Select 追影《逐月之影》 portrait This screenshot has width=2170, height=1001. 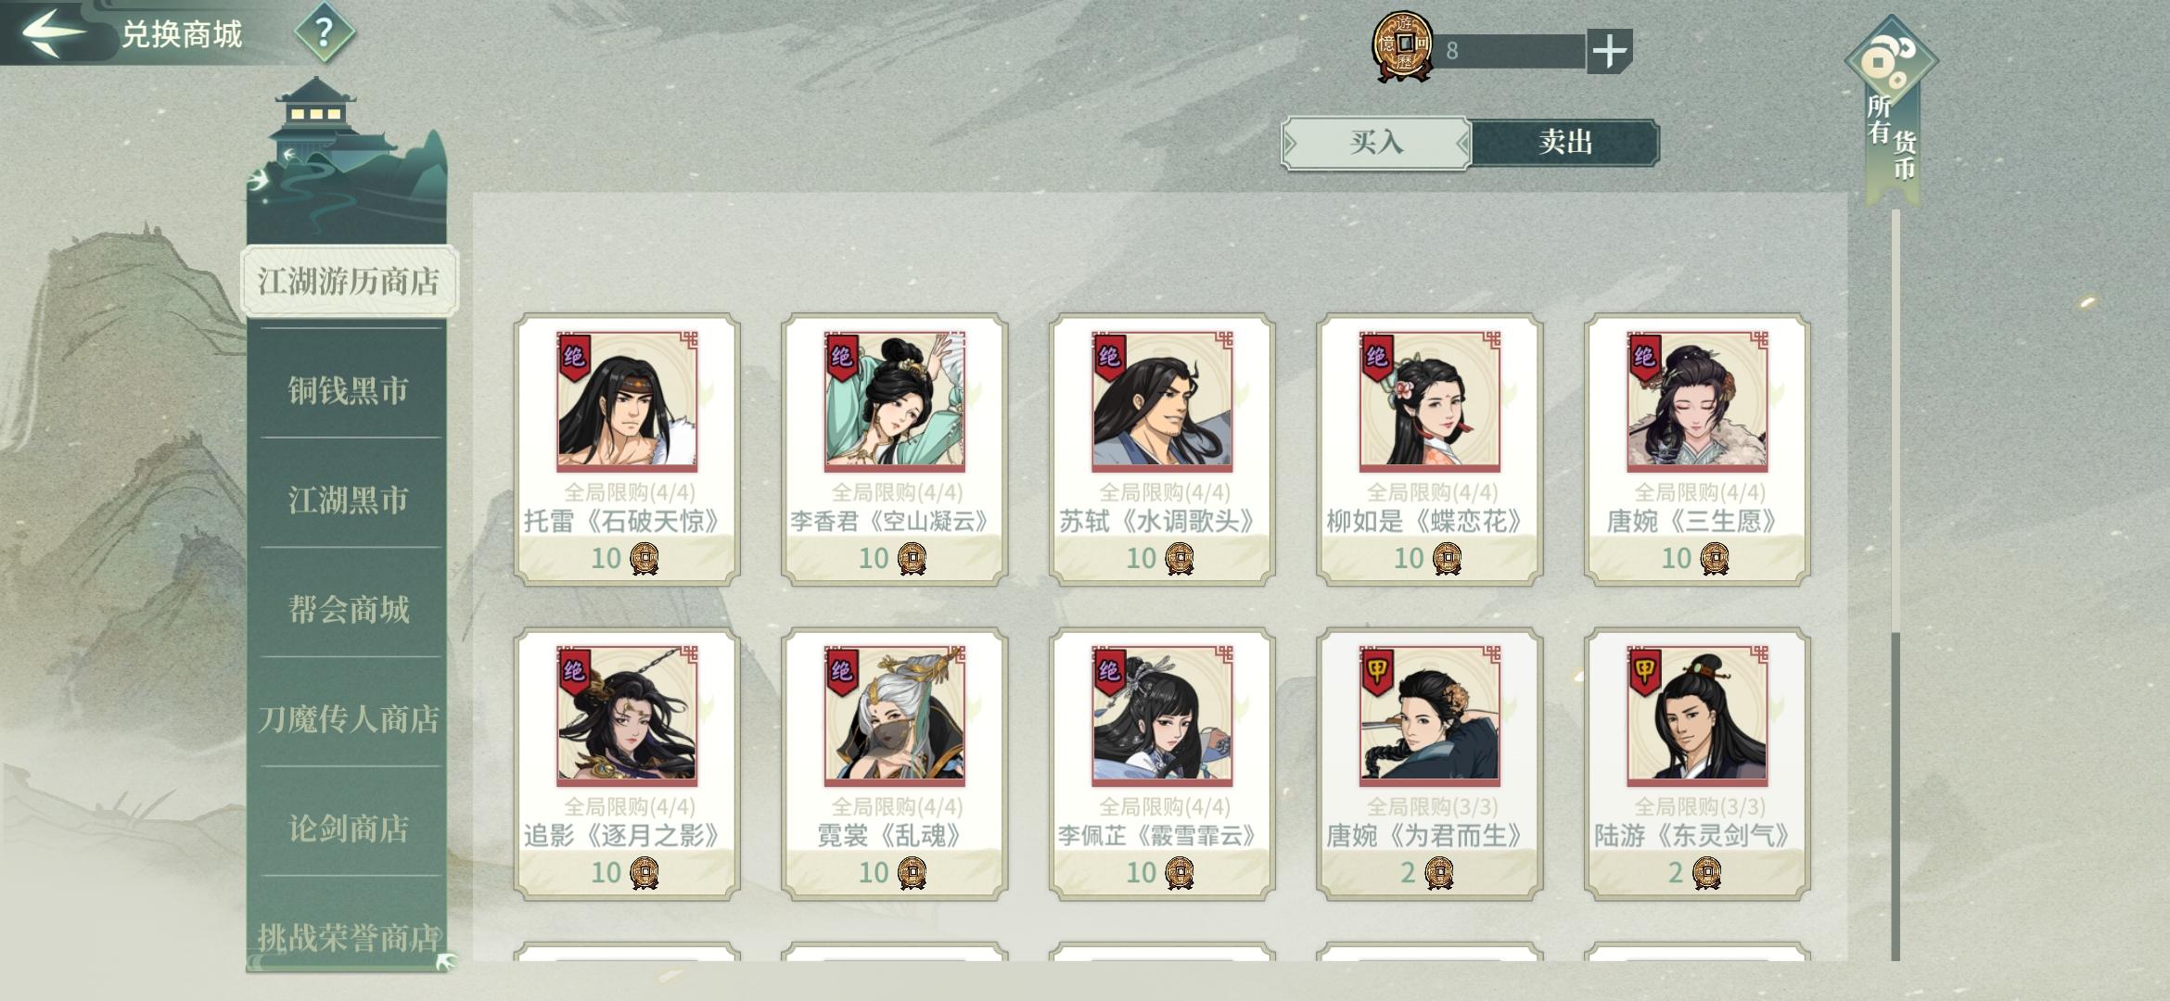point(627,716)
